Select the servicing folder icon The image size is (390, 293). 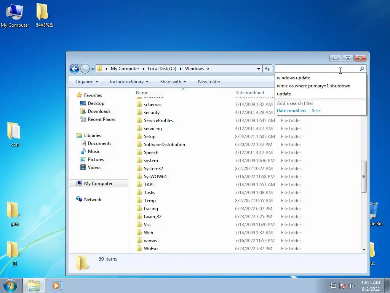[x=139, y=129]
